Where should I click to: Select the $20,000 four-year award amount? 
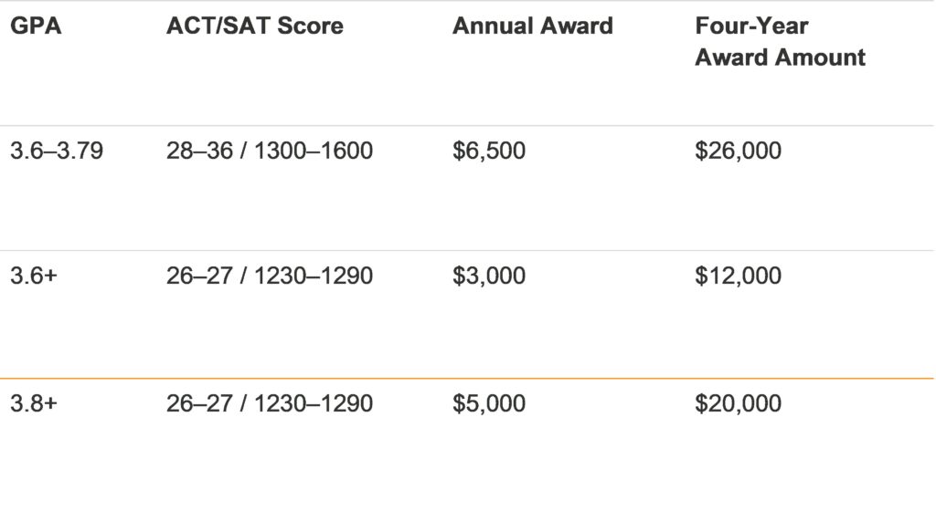(x=738, y=403)
